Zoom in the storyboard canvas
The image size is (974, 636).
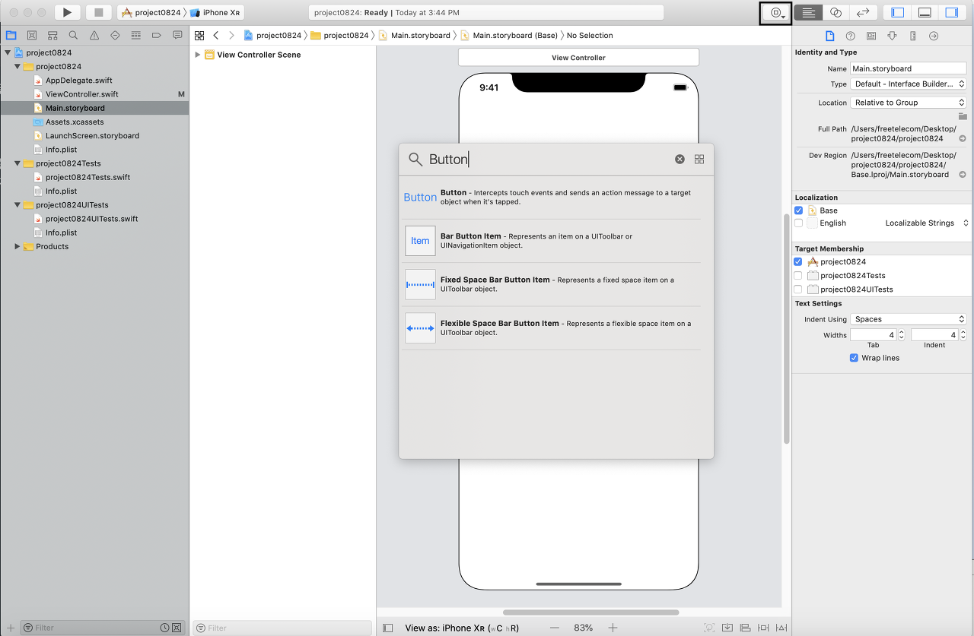[613, 628]
